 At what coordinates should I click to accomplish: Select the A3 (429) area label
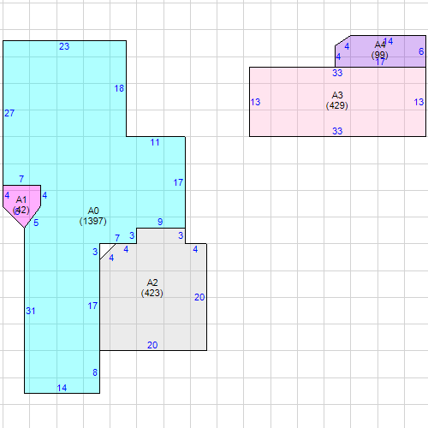[337, 100]
